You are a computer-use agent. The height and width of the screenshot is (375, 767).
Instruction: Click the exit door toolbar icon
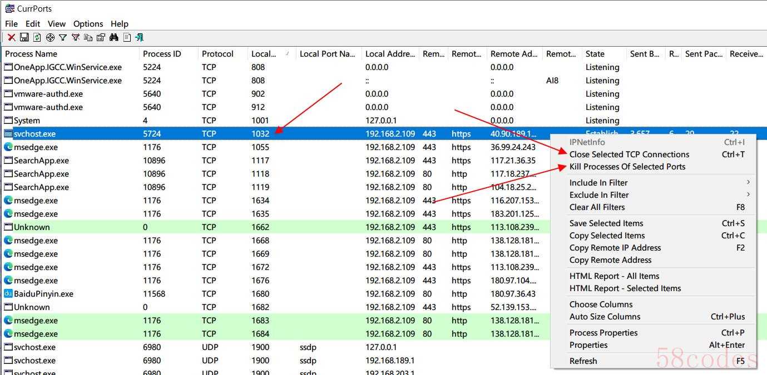coord(140,37)
